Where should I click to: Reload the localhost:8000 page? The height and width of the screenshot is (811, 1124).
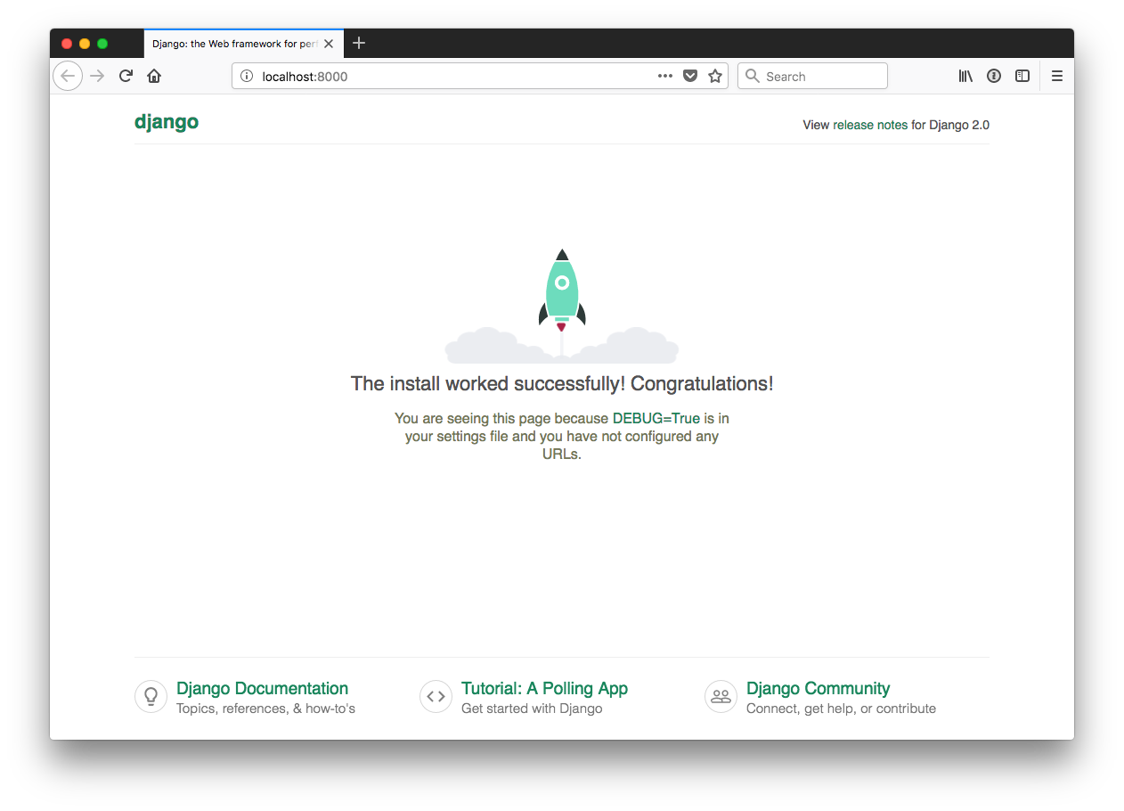tap(125, 76)
